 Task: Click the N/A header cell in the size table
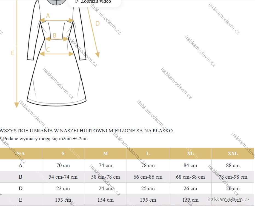pyautogui.click(x=21, y=153)
